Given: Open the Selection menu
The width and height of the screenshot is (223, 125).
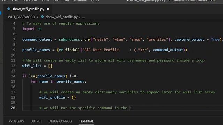Looking at the screenshot, I should click(x=30, y=1).
